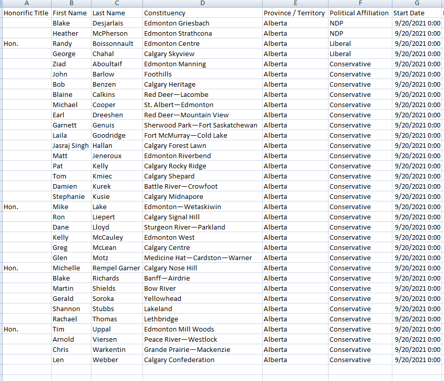The height and width of the screenshot is (381, 444).
Task: Select the Bow River cell
Action: [x=202, y=288]
